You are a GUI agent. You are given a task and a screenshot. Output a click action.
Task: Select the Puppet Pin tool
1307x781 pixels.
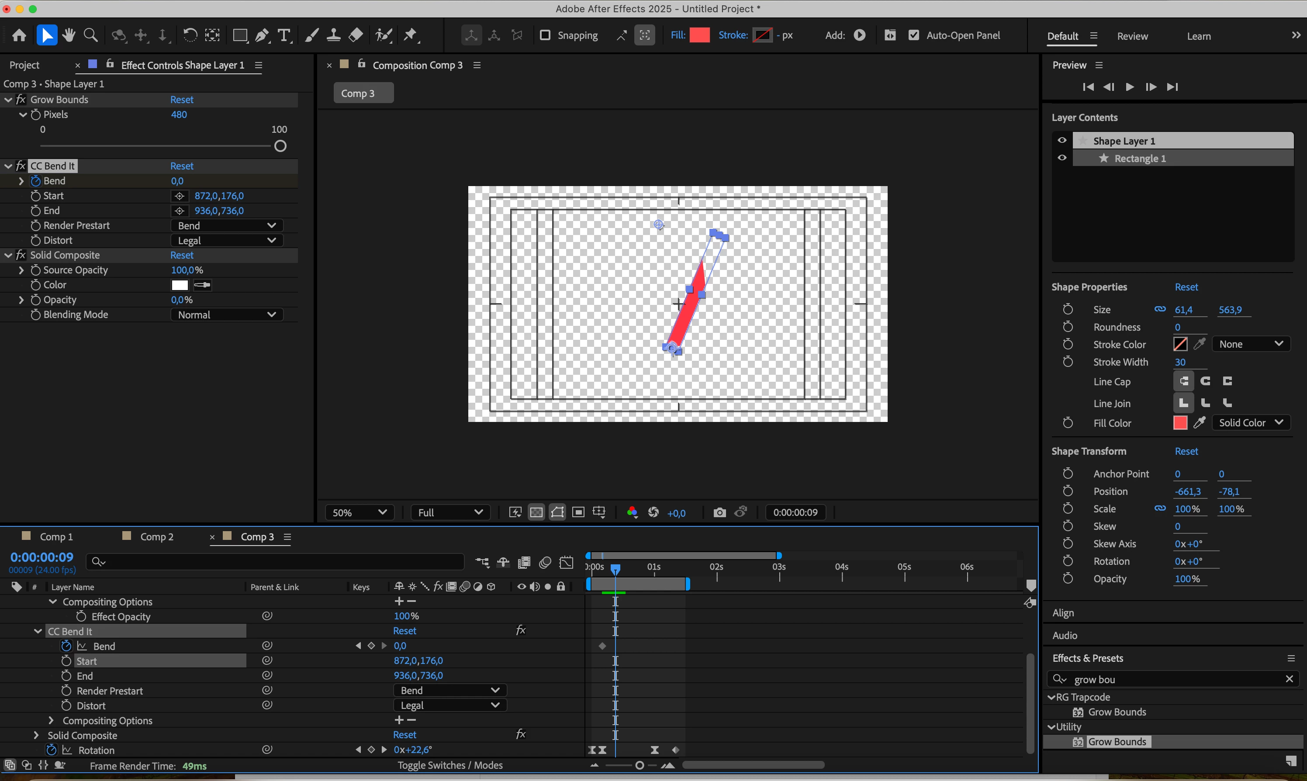411,35
